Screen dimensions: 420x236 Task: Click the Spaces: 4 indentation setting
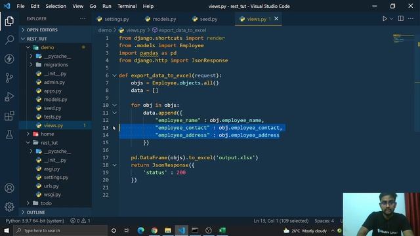[324, 221]
